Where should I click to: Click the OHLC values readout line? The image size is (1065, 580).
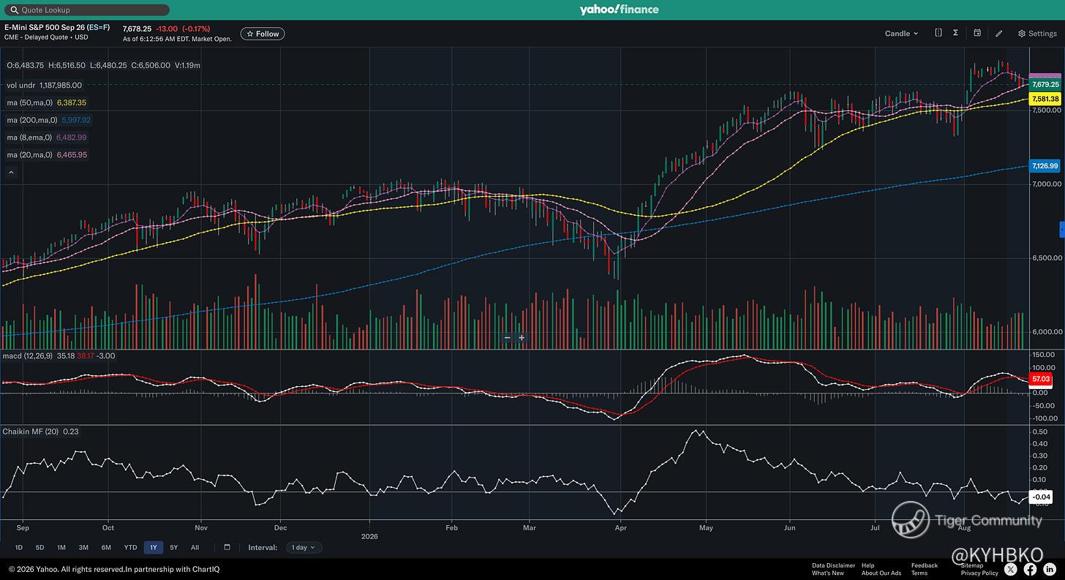[x=103, y=65]
